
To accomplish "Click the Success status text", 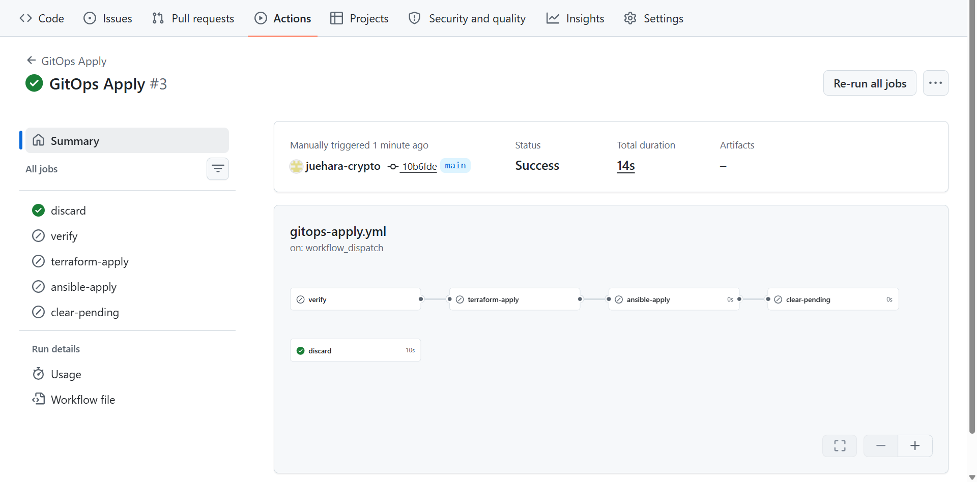I will 537,166.
